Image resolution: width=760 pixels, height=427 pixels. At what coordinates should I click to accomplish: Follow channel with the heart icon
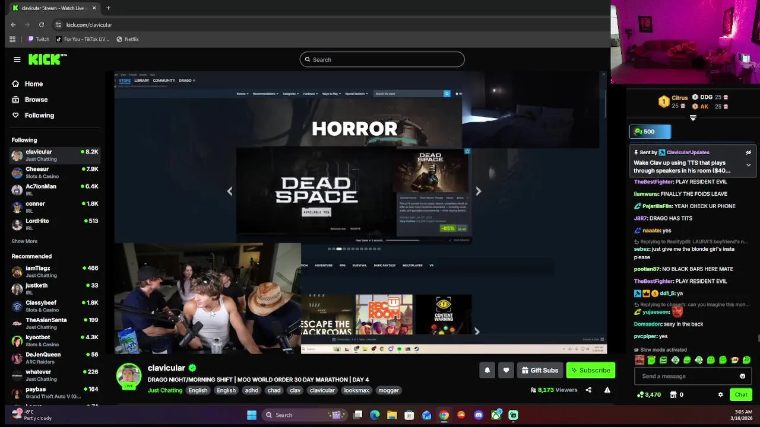506,370
